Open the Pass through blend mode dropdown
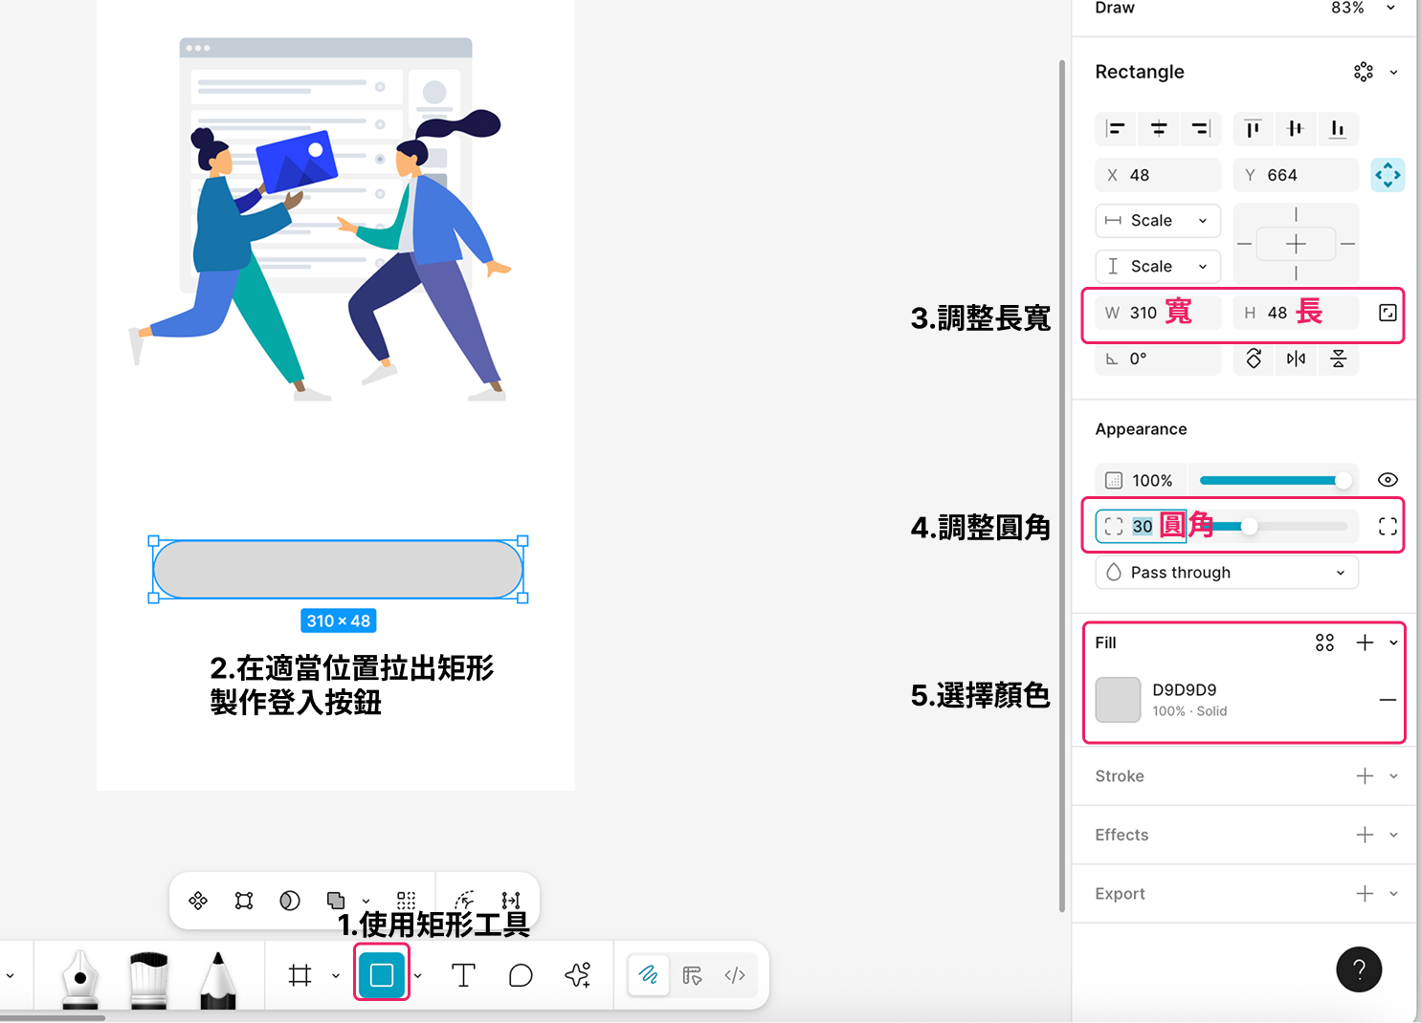Image resolution: width=1421 pixels, height=1023 pixels. [x=1226, y=573]
